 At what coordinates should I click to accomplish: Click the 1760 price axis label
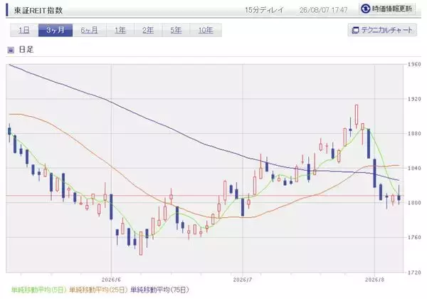pyautogui.click(x=414, y=237)
